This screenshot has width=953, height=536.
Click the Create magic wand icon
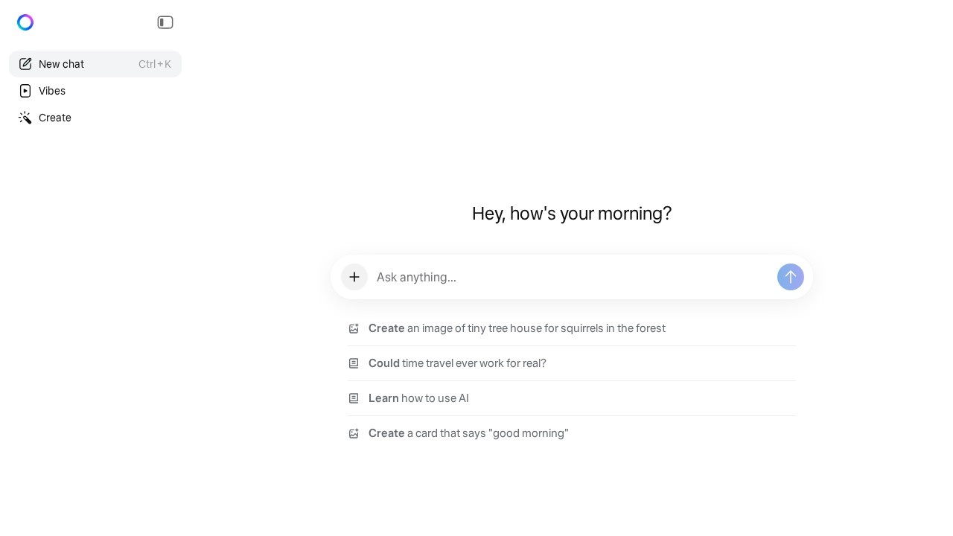(25, 118)
